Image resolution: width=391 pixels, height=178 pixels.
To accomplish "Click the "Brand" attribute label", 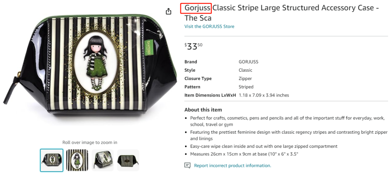I will [x=191, y=62].
